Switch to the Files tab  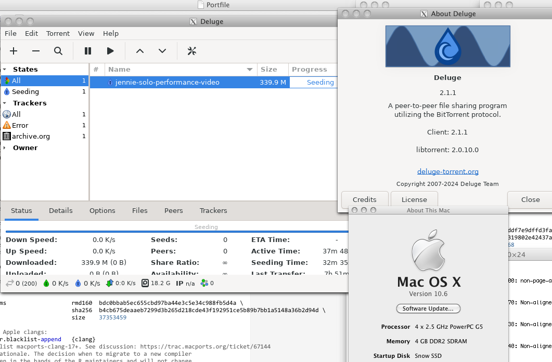(140, 210)
